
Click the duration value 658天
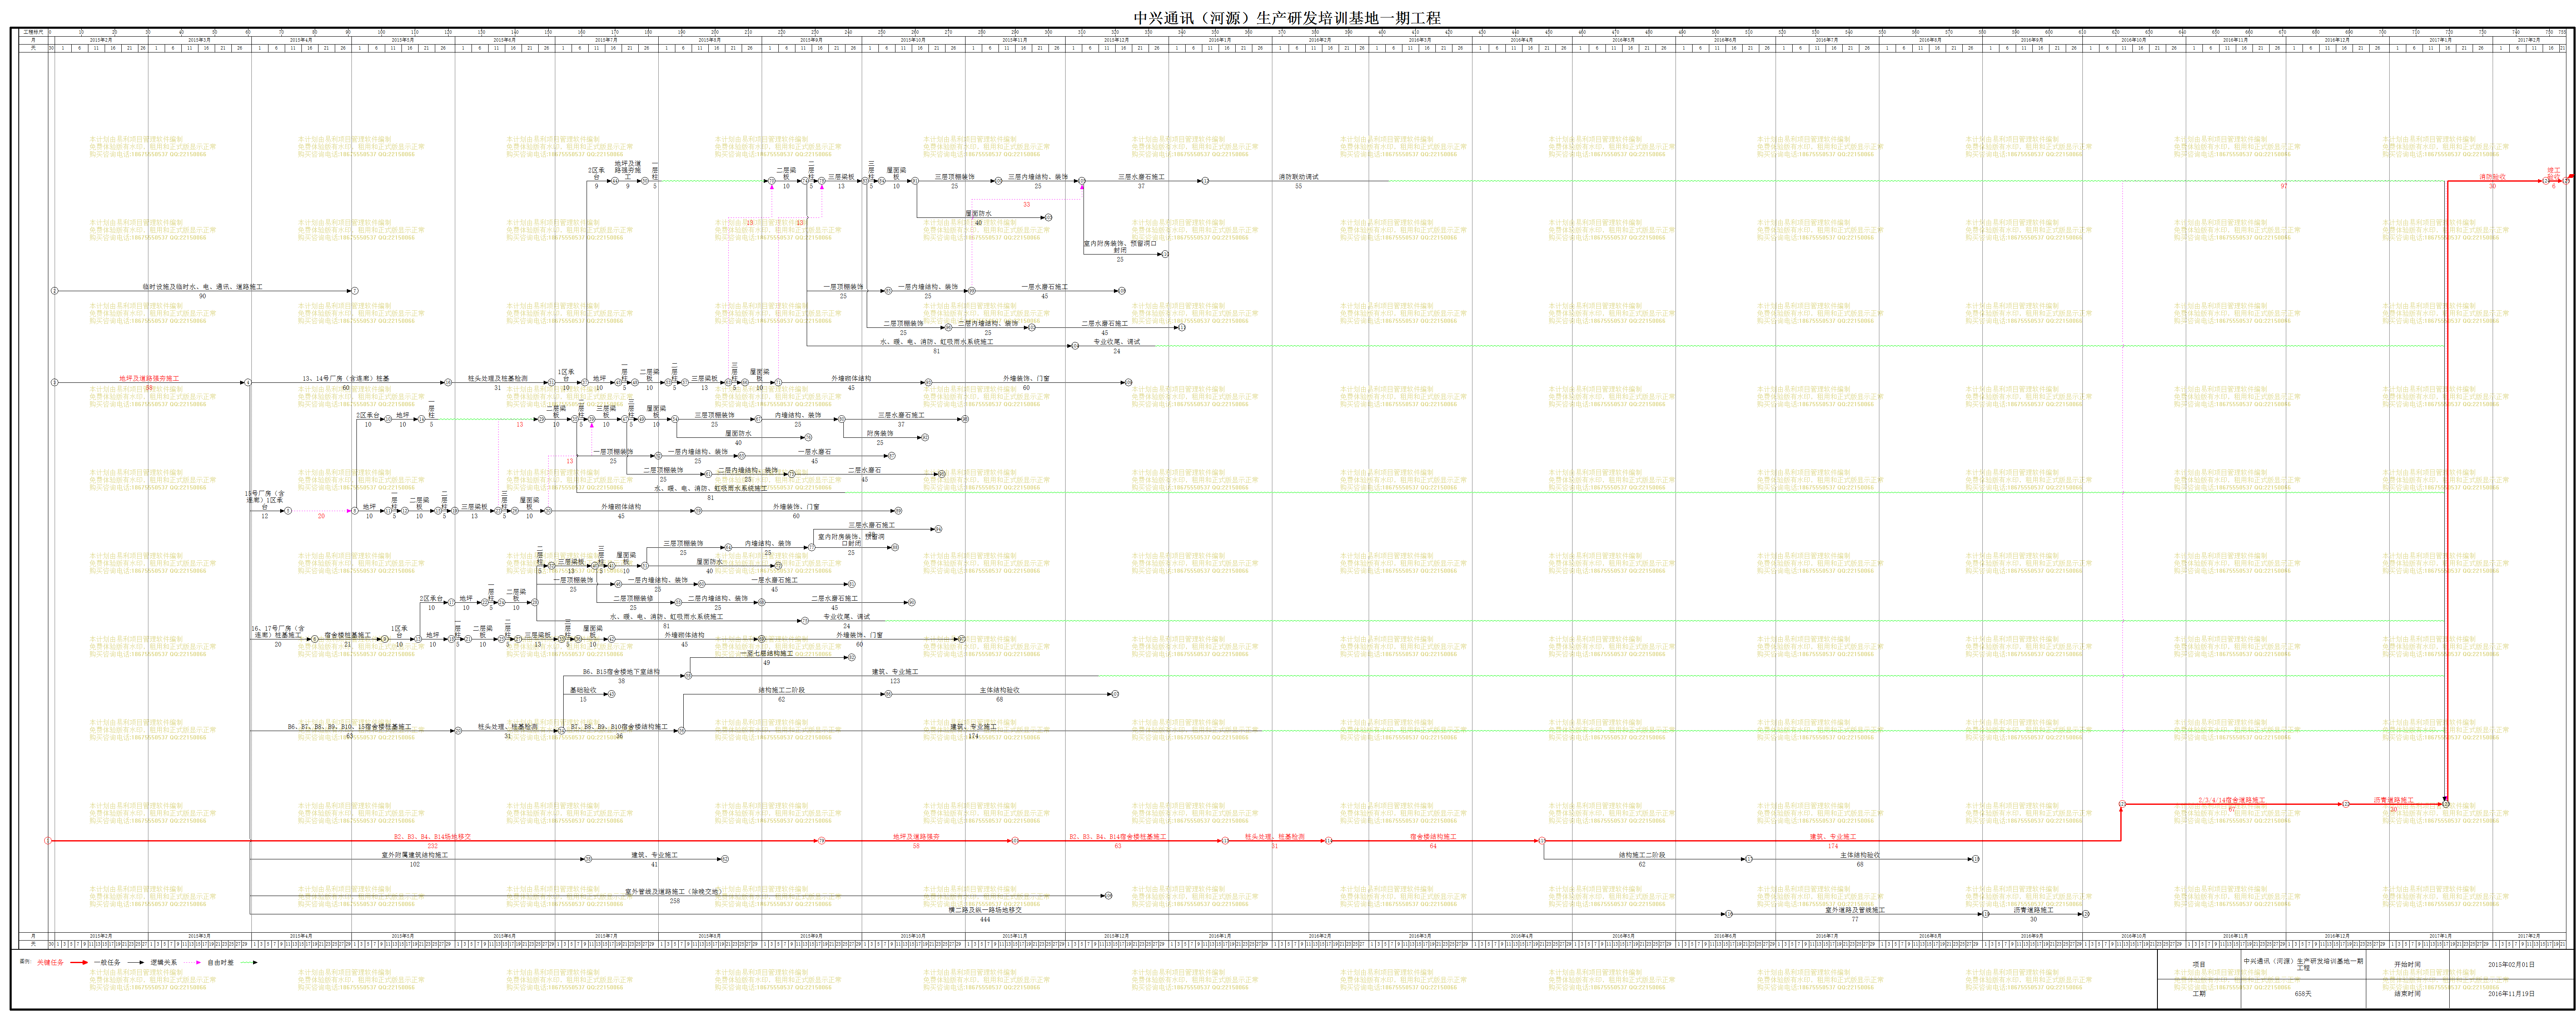(2303, 993)
